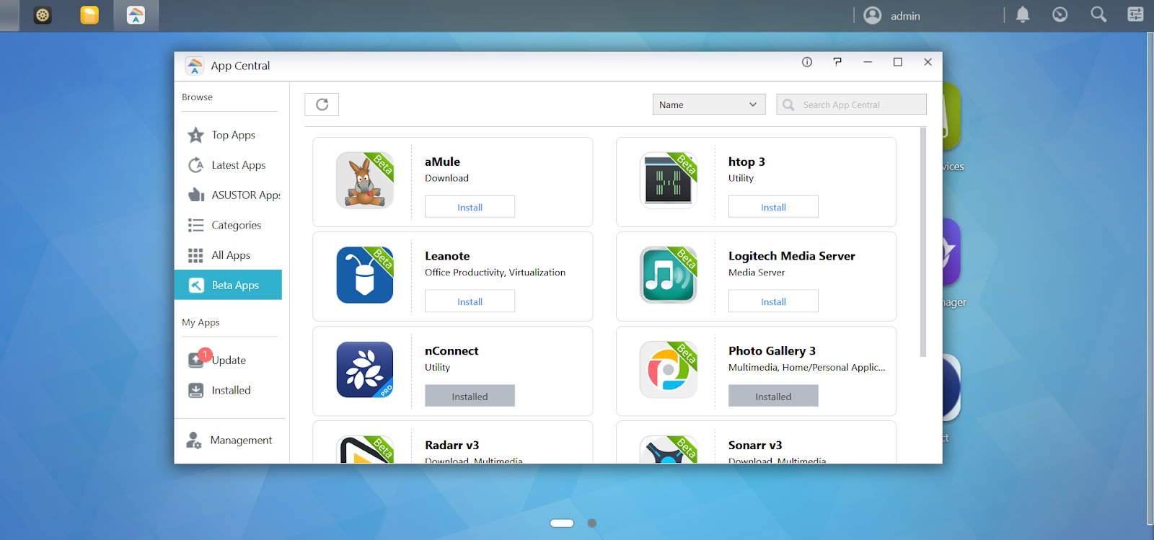Switch to second desktop page dot
The height and width of the screenshot is (540, 1154).
click(592, 523)
